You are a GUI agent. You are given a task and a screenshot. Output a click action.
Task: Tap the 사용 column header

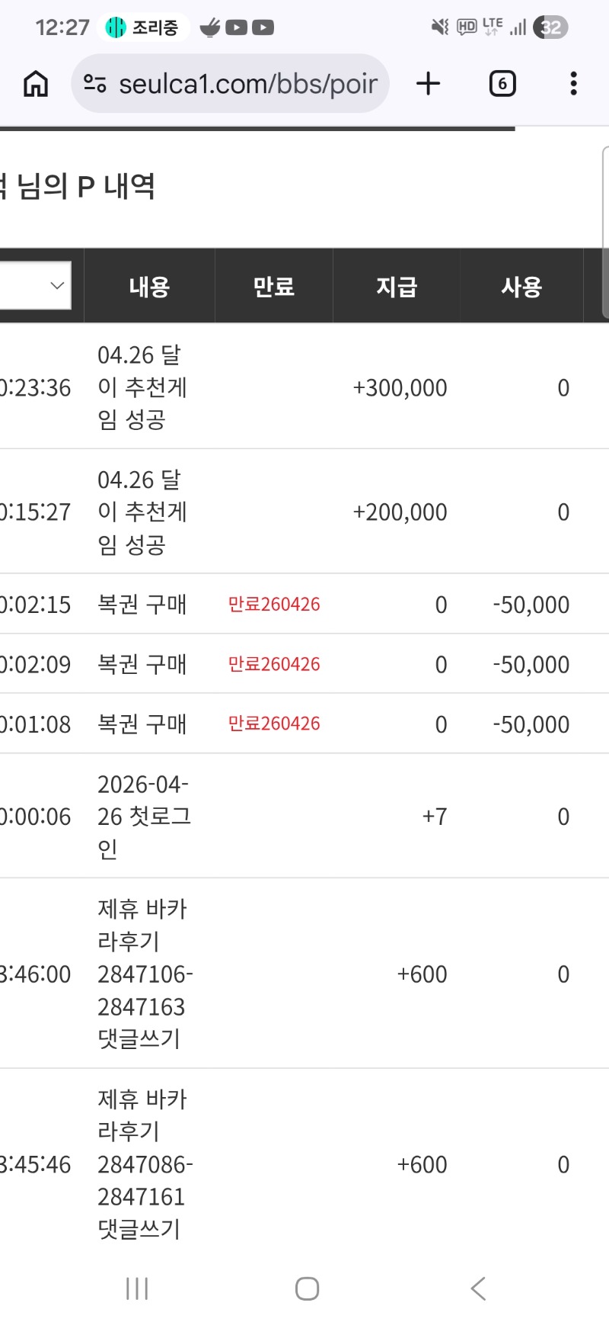521,287
